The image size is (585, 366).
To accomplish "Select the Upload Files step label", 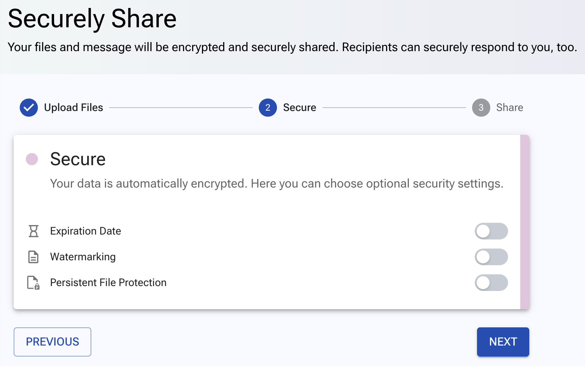I will (x=74, y=108).
